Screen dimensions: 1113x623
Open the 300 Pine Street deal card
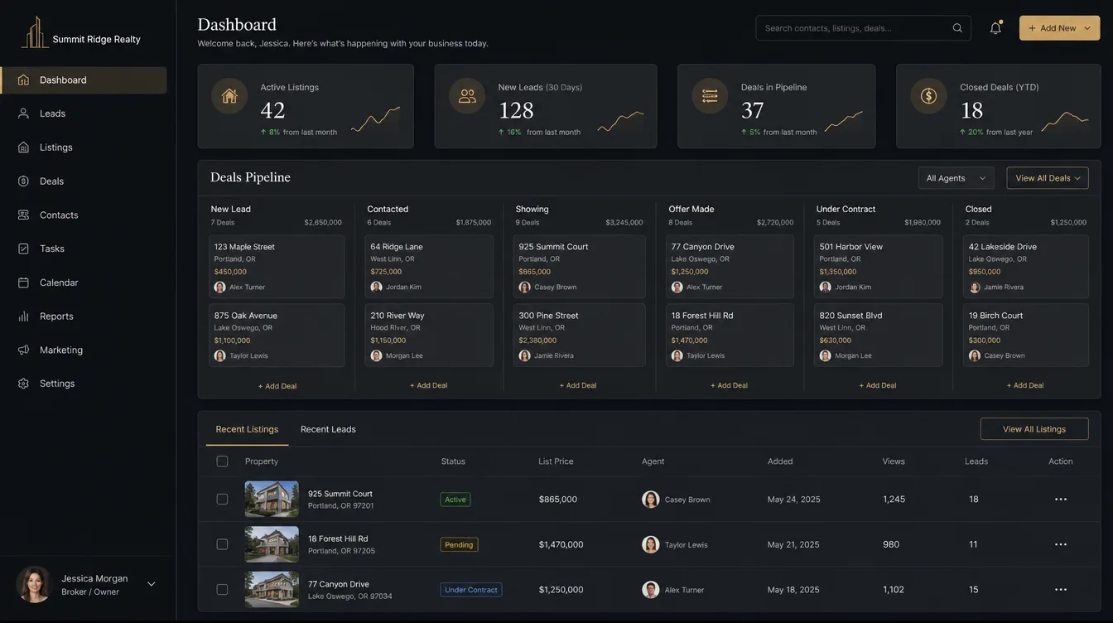pyautogui.click(x=579, y=336)
